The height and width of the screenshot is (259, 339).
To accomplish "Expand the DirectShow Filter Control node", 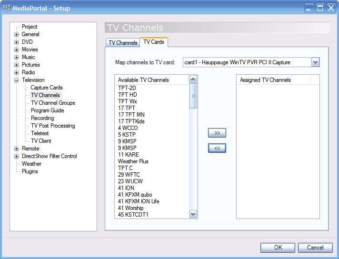I will coord(16,156).
